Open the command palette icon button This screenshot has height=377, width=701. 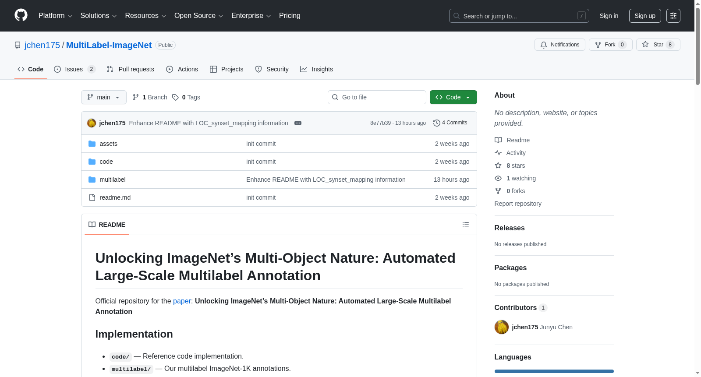pyautogui.click(x=673, y=16)
